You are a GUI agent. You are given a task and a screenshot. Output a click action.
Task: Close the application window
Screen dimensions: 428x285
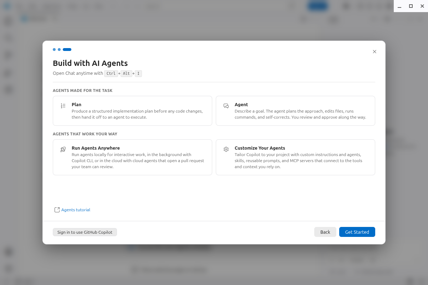[x=422, y=6]
